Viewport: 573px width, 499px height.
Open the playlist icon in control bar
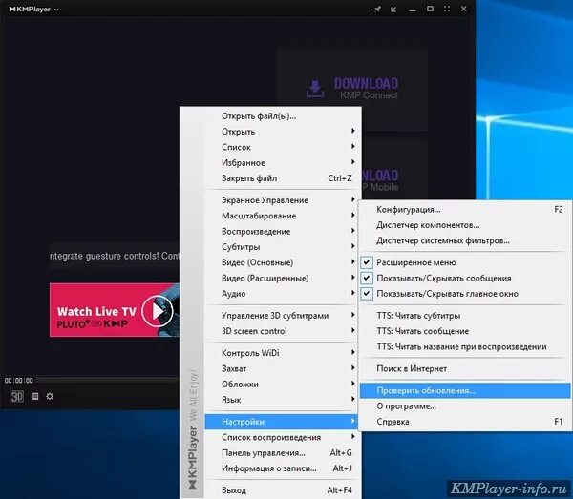pyautogui.click(x=35, y=396)
